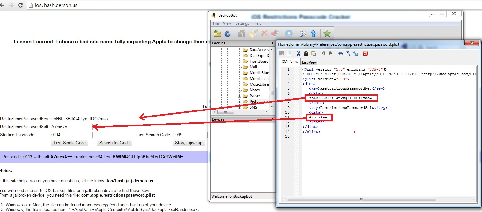Click the clipboard paste icon in plist editor
Viewport: 482px width, 212px height.
(x=314, y=53)
